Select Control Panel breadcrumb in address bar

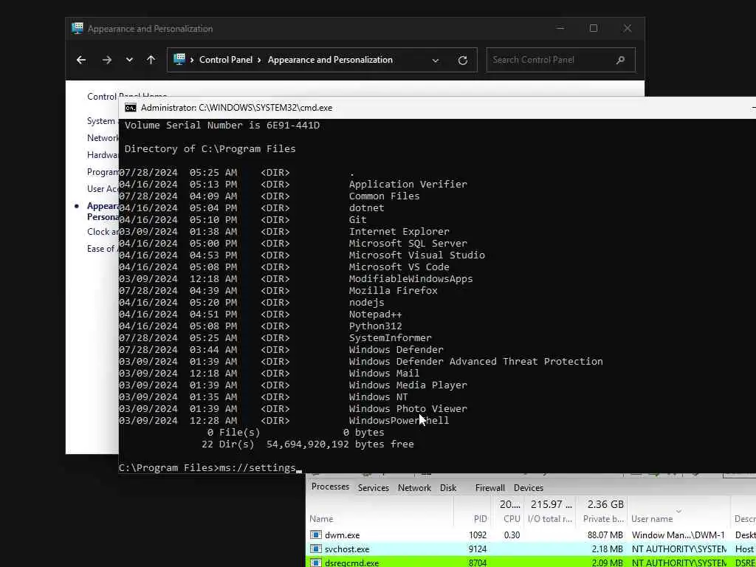[x=226, y=60]
